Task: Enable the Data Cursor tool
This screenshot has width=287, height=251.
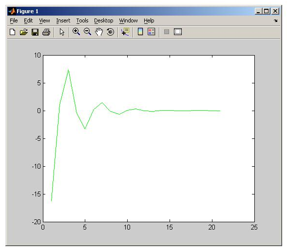Action: [x=125, y=32]
